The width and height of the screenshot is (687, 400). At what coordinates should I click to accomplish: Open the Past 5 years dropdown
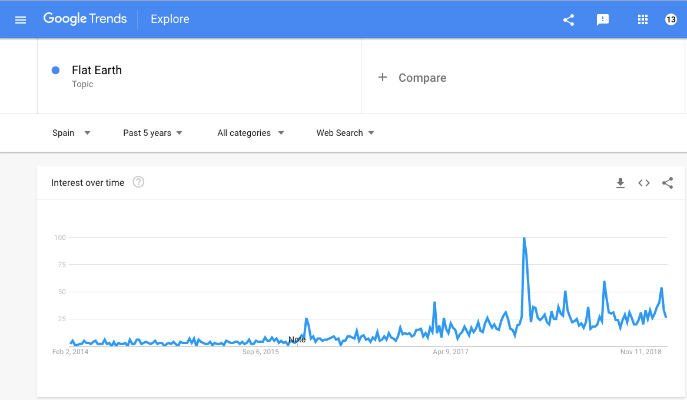tap(152, 132)
